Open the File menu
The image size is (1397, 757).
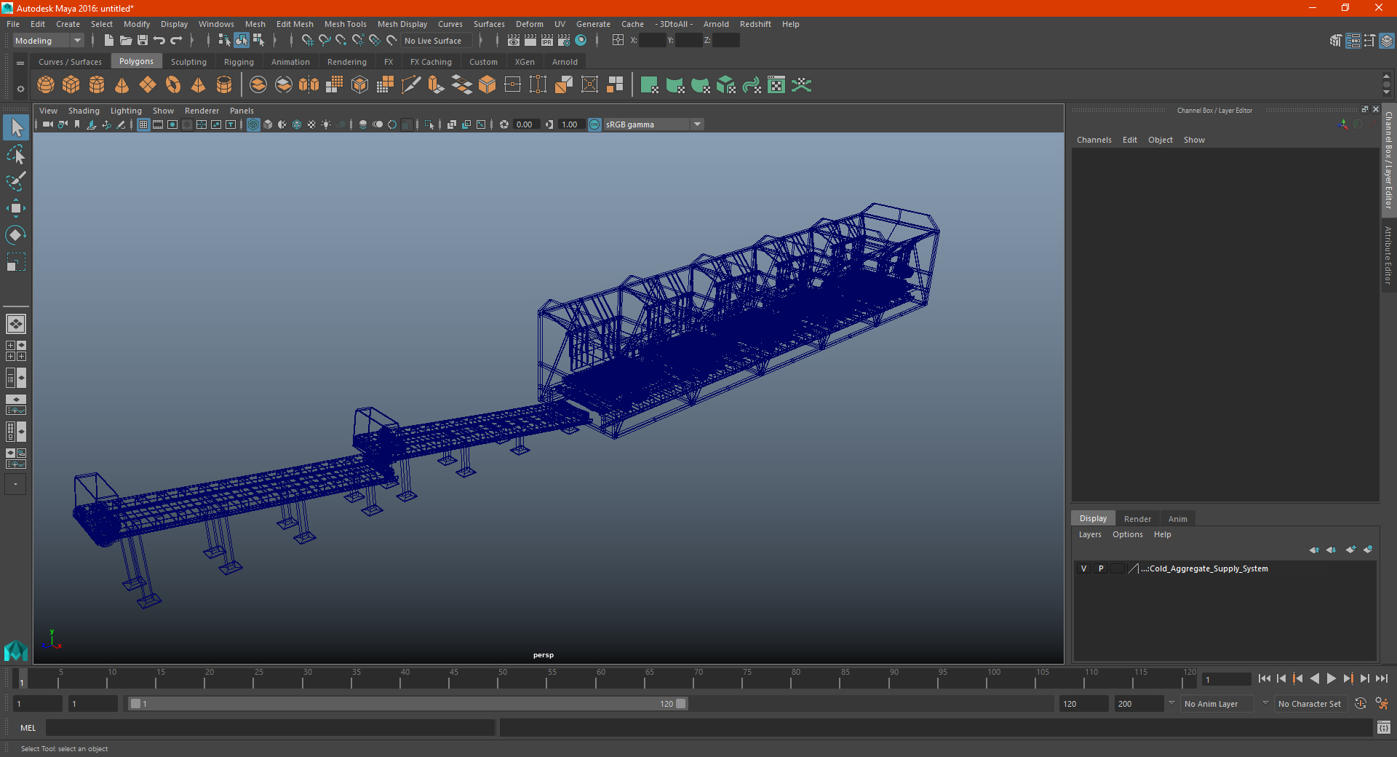click(x=13, y=24)
